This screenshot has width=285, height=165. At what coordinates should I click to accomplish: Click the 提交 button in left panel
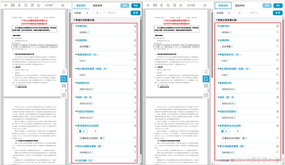[125, 6]
